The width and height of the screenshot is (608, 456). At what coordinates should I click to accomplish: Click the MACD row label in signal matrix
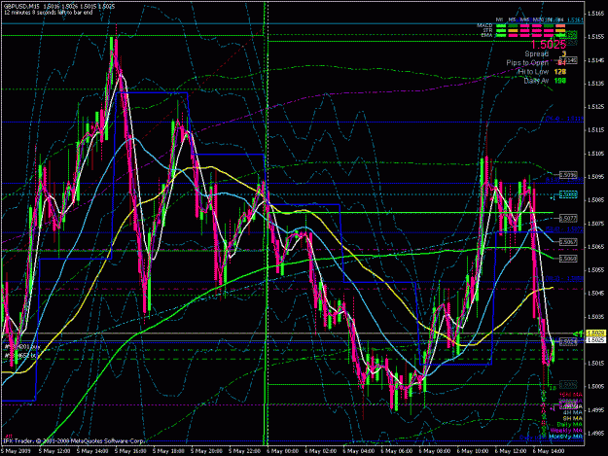point(484,25)
